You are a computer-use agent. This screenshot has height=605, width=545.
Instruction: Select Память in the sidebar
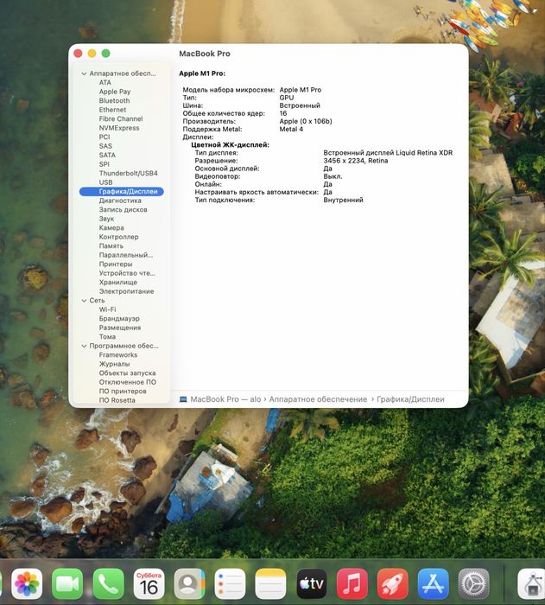point(111,245)
